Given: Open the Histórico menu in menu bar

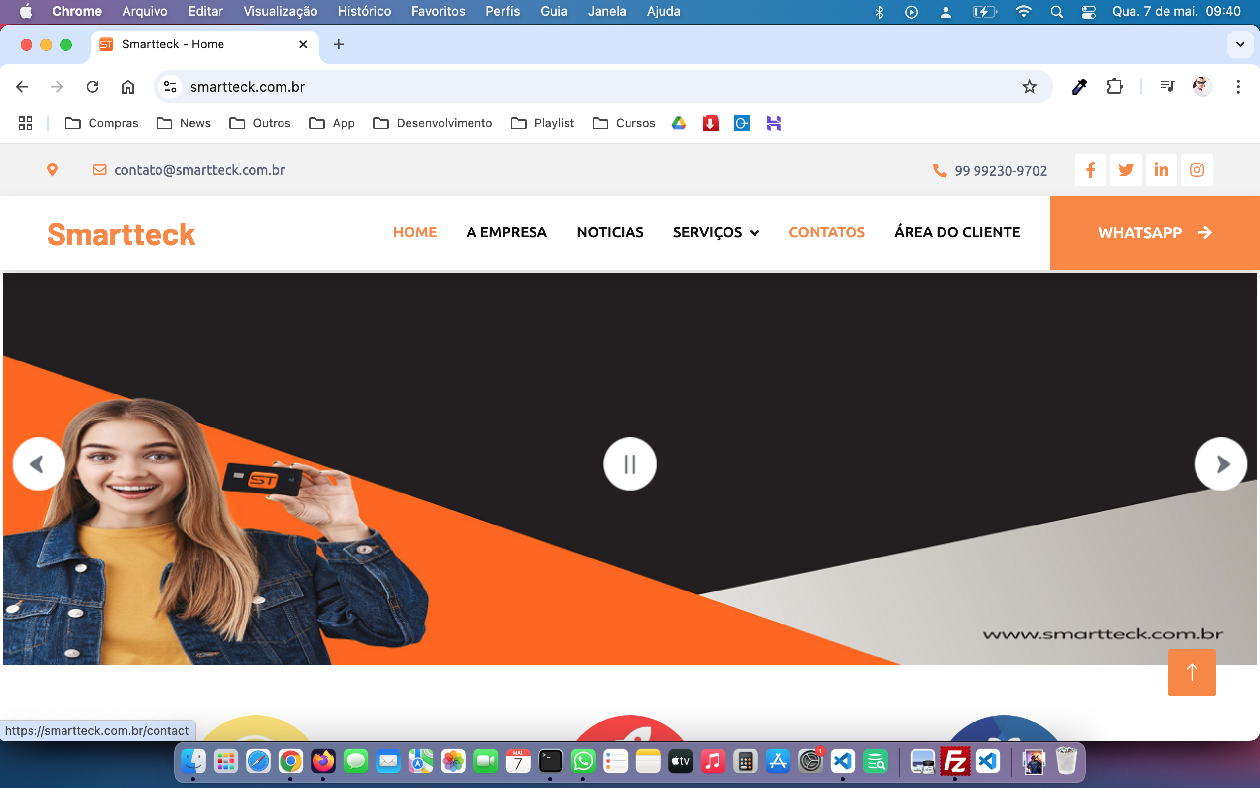Looking at the screenshot, I should [364, 11].
